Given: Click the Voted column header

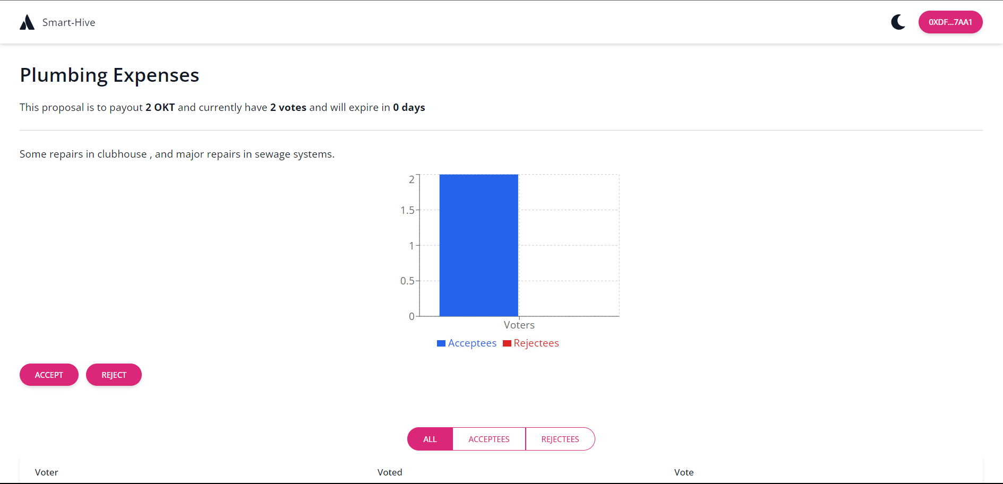Looking at the screenshot, I should 390,472.
